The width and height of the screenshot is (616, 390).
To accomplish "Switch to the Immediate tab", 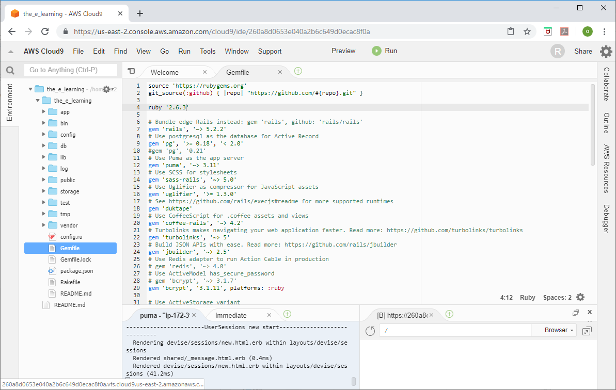I will 231,315.
